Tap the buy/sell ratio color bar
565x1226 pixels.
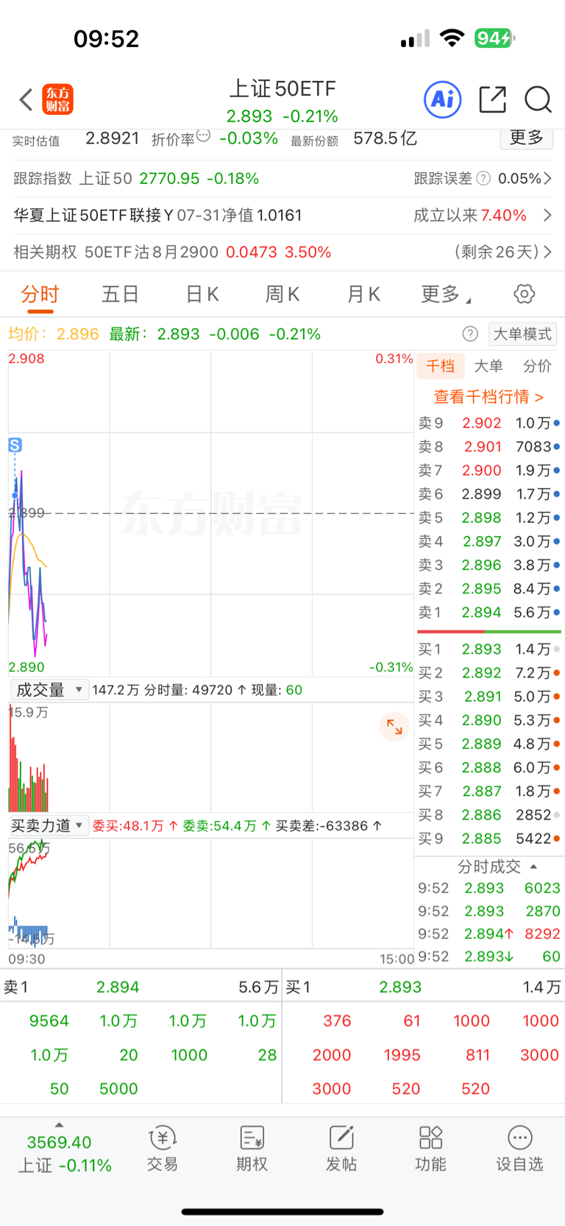pos(489,631)
